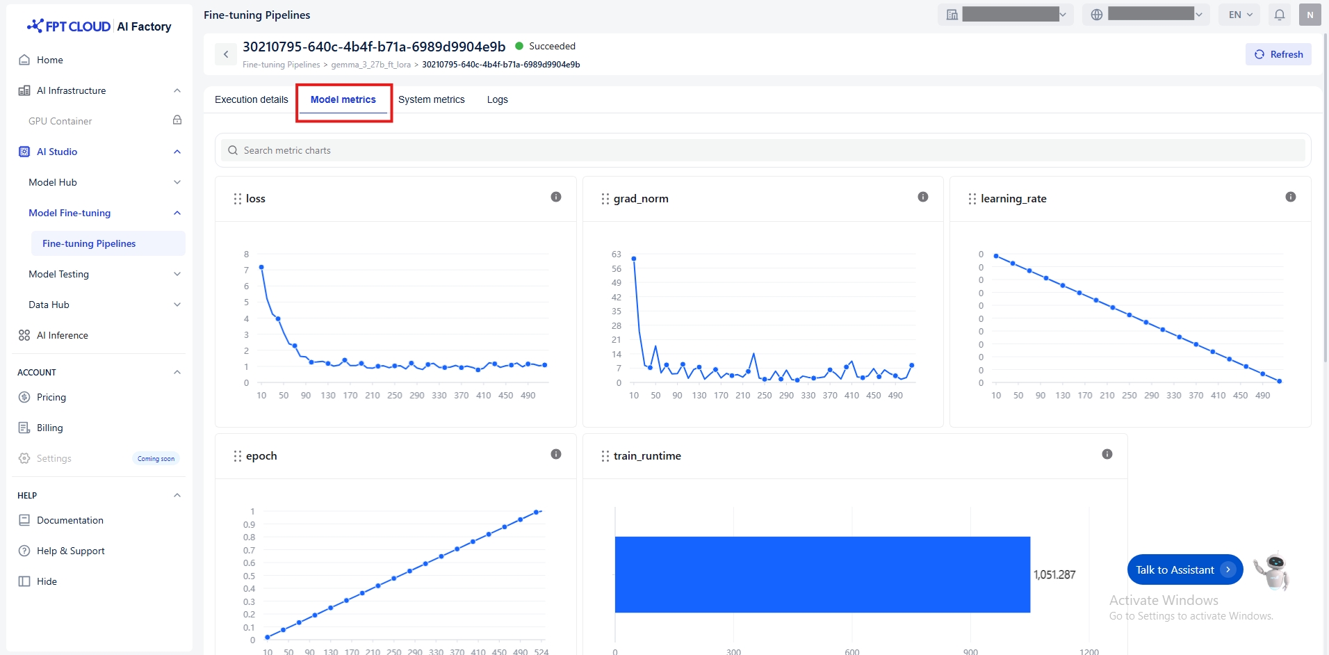Open info icon on the grad_norm chart
The width and height of the screenshot is (1329, 655).
(x=922, y=197)
